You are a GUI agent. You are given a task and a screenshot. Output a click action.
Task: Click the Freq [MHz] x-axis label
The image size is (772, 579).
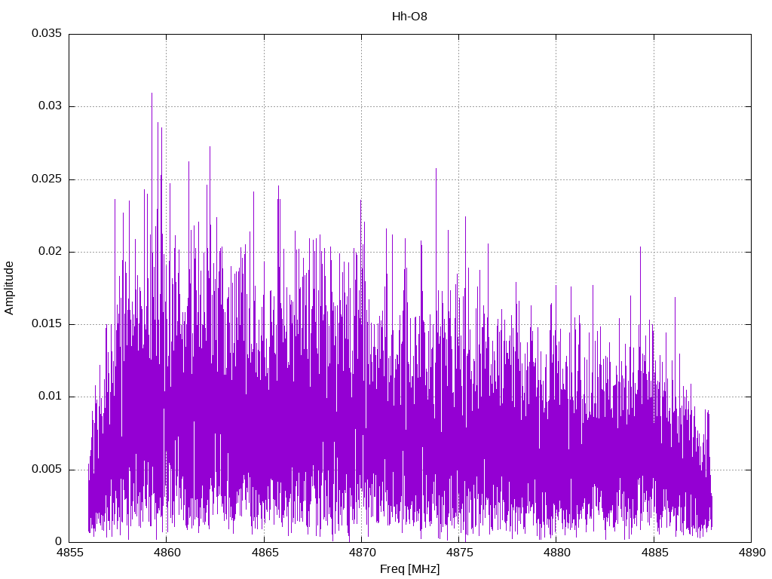tap(409, 569)
